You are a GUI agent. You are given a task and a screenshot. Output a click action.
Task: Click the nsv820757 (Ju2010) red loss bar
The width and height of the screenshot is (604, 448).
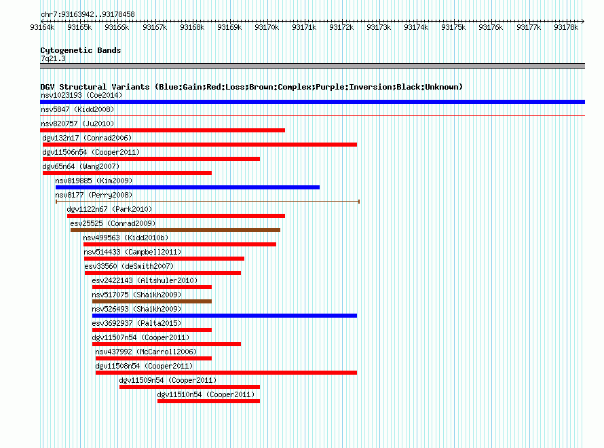(x=163, y=130)
